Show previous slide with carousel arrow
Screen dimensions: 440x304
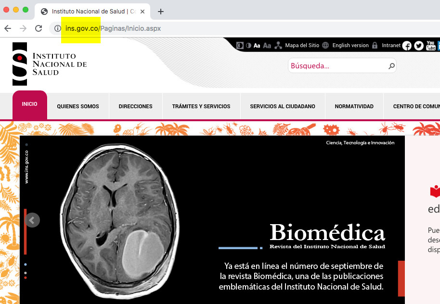point(32,220)
